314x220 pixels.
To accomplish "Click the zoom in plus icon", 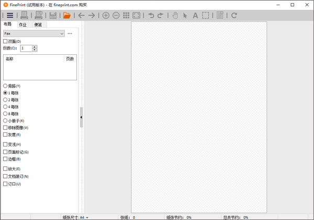I will click(106, 16).
